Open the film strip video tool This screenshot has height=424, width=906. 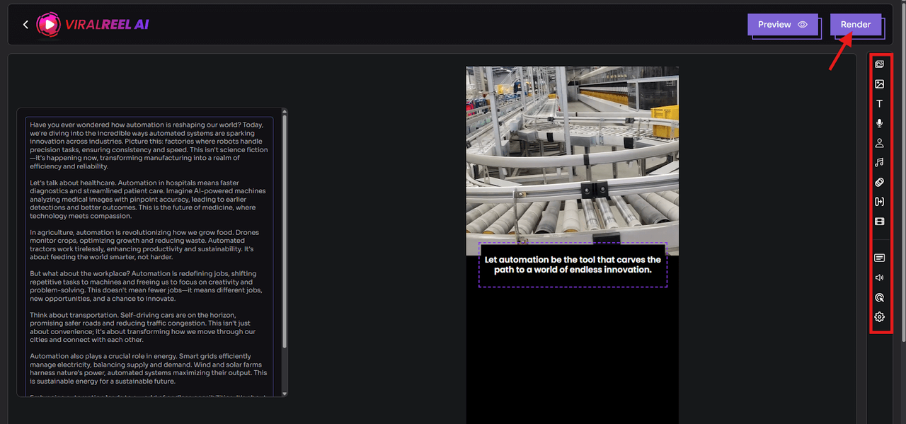[x=879, y=222]
